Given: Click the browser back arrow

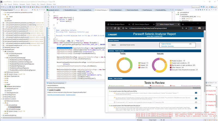Looking at the screenshot, I should coord(108,28).
